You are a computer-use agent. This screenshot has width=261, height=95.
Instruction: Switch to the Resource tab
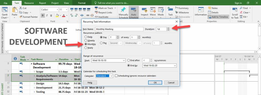(29, 3)
